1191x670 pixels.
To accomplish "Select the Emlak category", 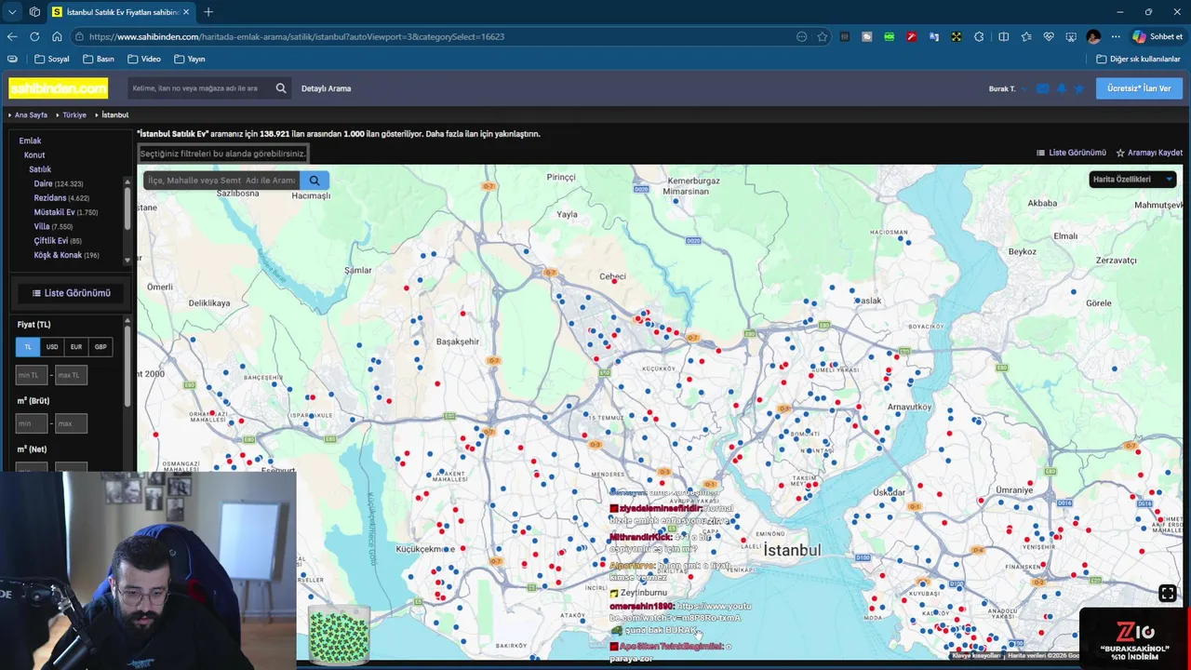I will point(30,141).
